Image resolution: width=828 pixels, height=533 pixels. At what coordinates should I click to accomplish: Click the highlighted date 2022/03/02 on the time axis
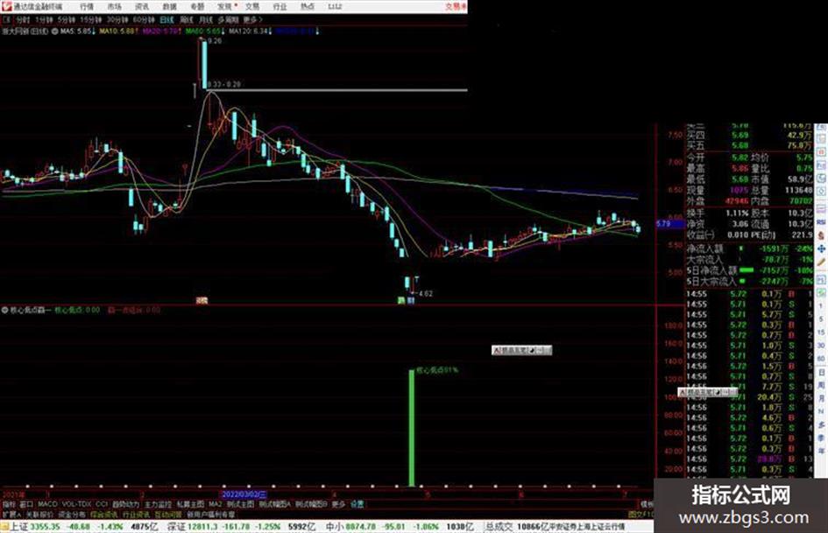click(244, 494)
